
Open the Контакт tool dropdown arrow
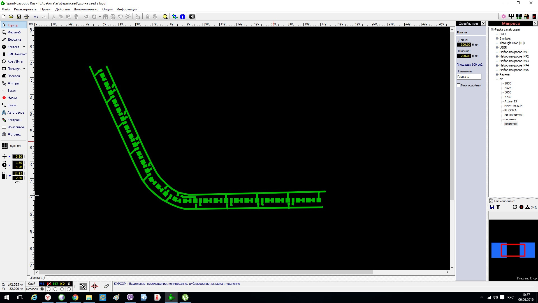pyautogui.click(x=24, y=47)
